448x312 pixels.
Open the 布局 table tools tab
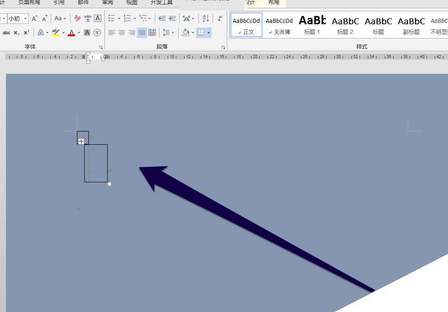(x=273, y=3)
